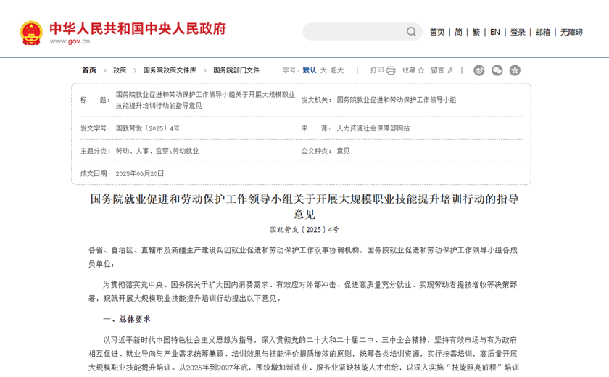Click document type value 意见

coord(343,151)
